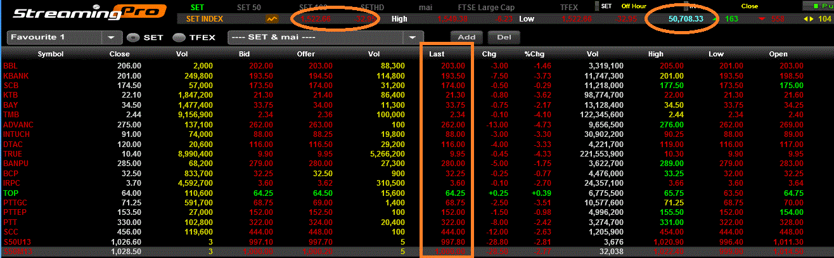Click the green Push button

[x=818, y=6]
